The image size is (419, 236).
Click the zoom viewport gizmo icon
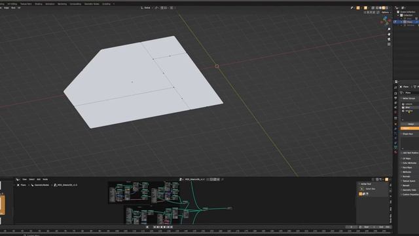click(389, 29)
